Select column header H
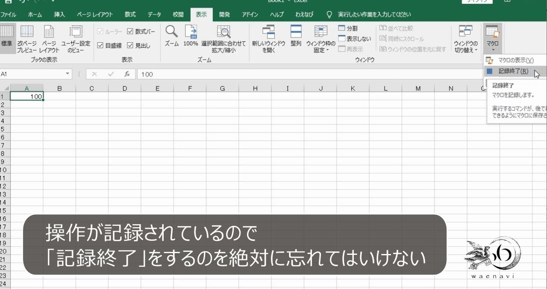The height and width of the screenshot is (289, 547). (x=255, y=88)
